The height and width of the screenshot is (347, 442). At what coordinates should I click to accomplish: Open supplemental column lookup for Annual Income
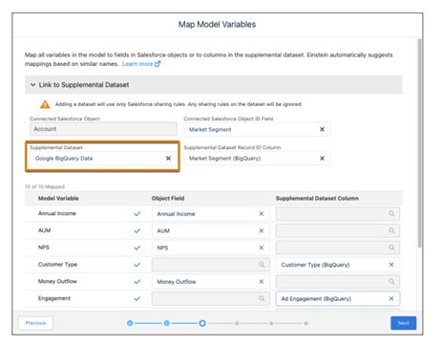pos(338,214)
